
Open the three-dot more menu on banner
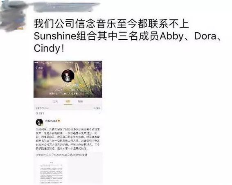(x=97, y=68)
